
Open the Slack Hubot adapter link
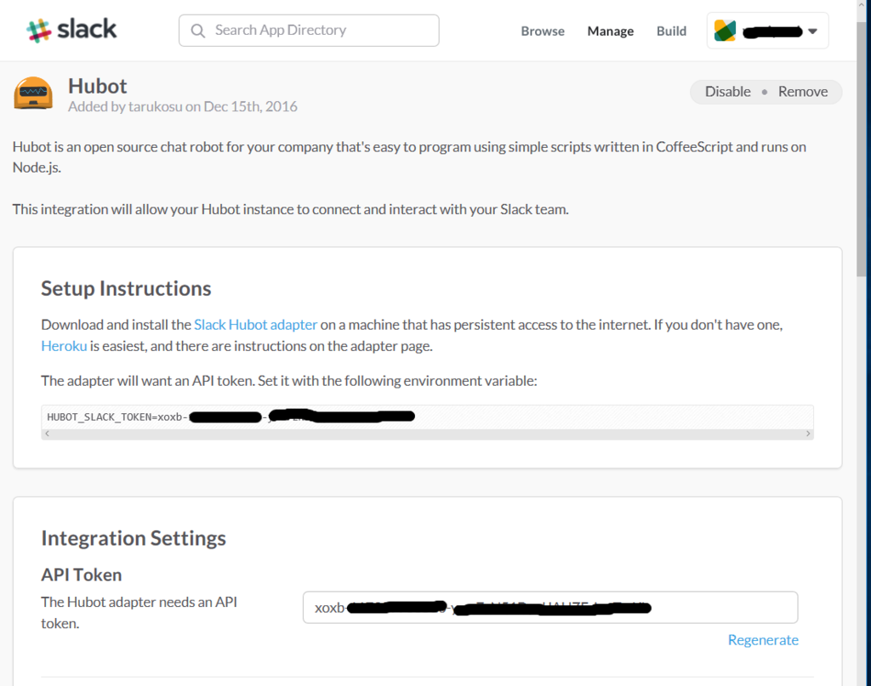[x=255, y=325]
